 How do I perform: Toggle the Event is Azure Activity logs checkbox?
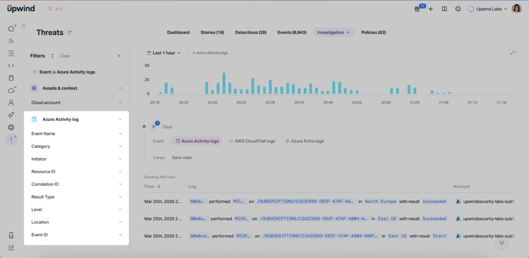click(35, 72)
